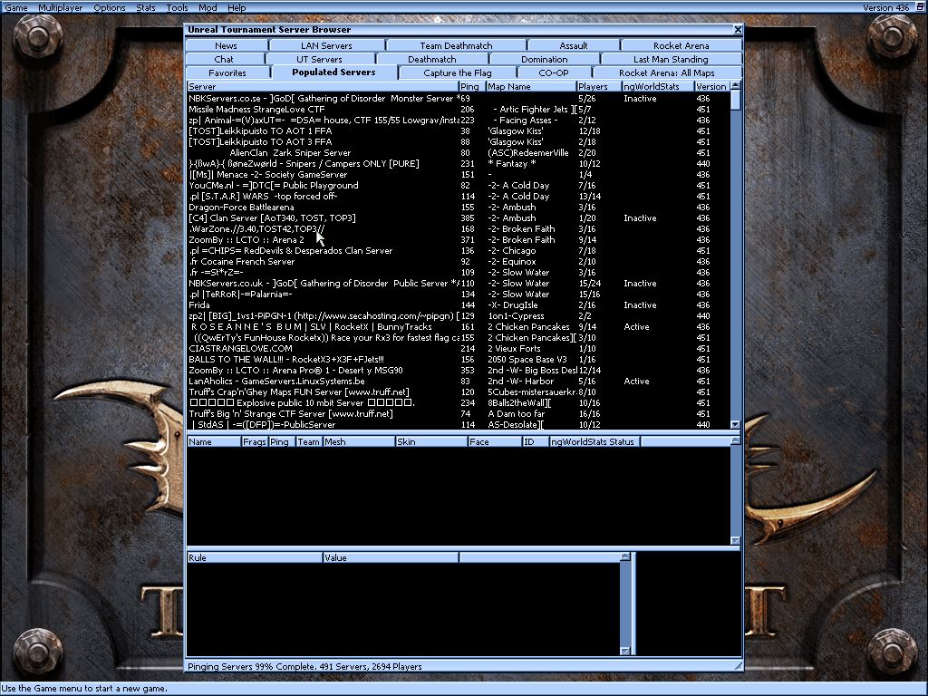Sort server list by ngWorldStats header
The width and height of the screenshot is (928, 696).
click(x=658, y=86)
